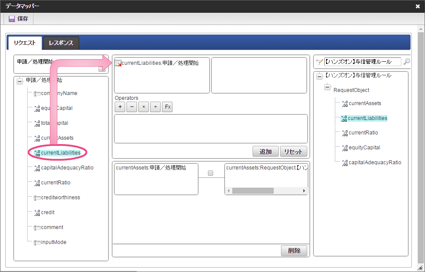This screenshot has height=272, width=425.
Task: Switch to the リクエスト tab
Action: pos(25,43)
